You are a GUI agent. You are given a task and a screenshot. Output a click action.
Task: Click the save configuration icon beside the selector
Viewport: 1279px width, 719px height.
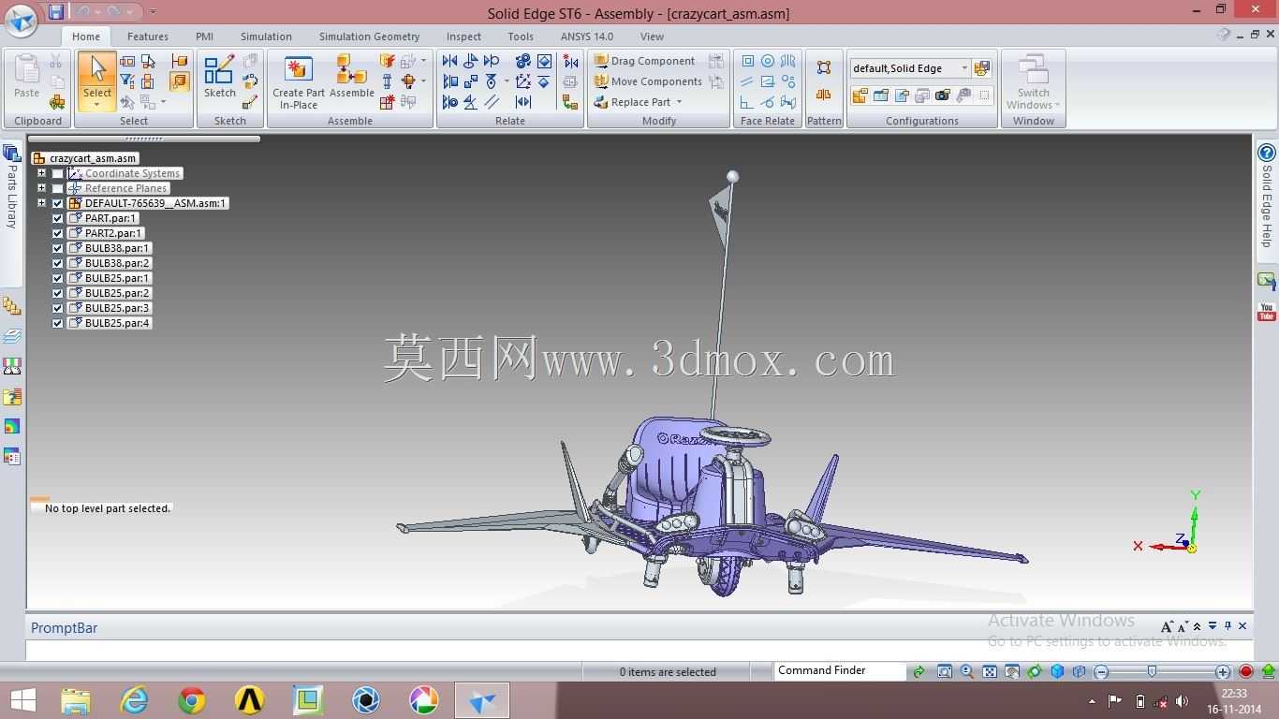982,68
